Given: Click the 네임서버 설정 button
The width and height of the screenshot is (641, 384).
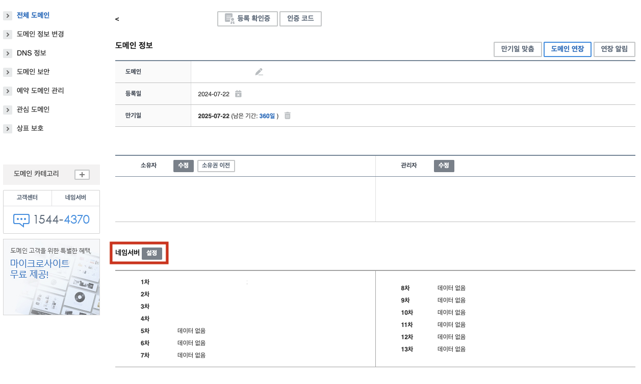Looking at the screenshot, I should (152, 254).
